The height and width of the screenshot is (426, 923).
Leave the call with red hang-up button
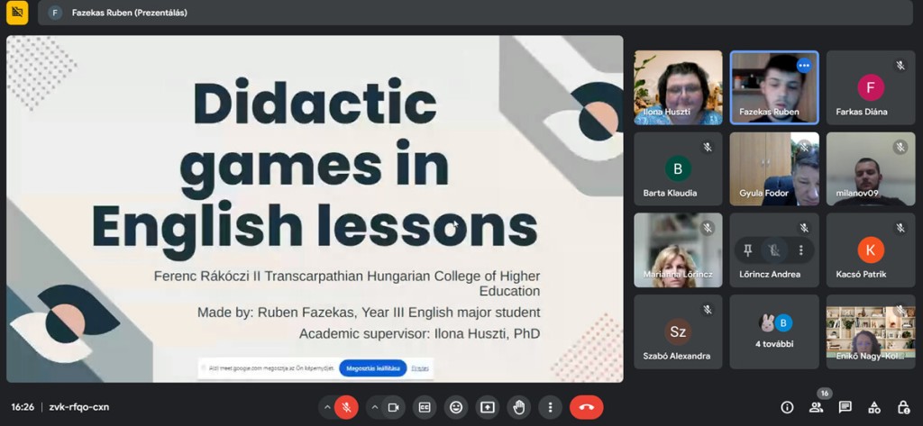pyautogui.click(x=586, y=407)
